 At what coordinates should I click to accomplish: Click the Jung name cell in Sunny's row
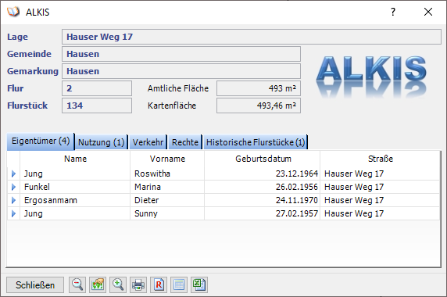(75, 213)
